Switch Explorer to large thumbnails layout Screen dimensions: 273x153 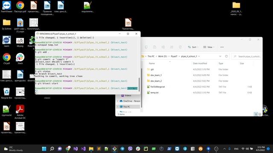click(x=260, y=114)
